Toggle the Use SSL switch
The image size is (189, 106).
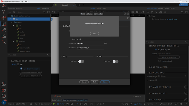point(81,61)
